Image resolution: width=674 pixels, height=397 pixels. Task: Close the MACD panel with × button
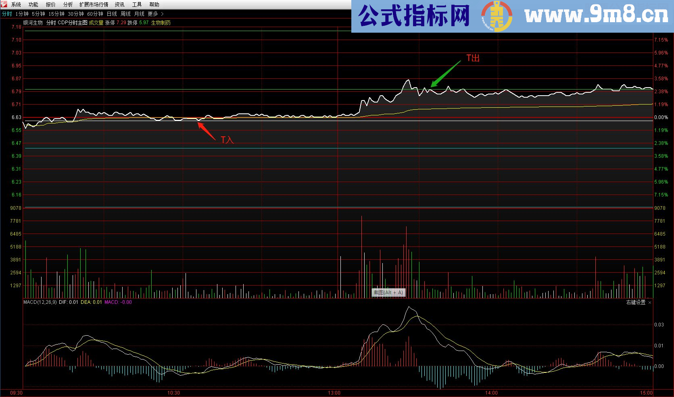point(650,302)
